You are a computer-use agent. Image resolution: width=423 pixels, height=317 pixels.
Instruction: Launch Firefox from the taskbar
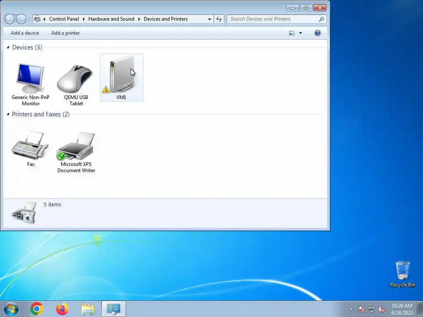[x=62, y=309]
